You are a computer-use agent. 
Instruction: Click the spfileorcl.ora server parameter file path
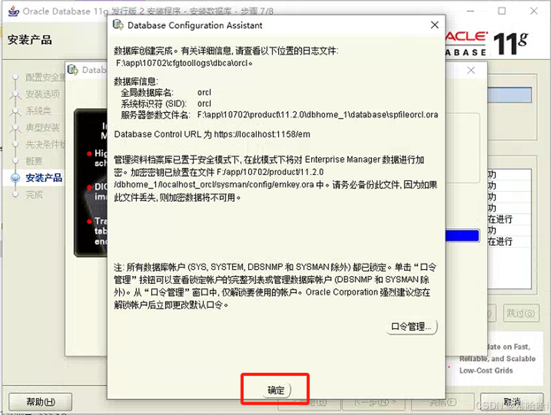tap(318, 115)
